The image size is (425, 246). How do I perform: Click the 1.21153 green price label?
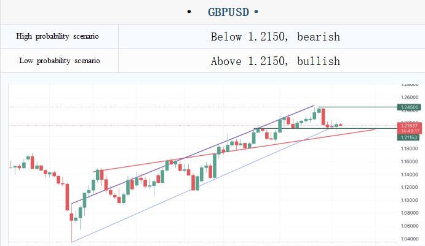tap(408, 137)
